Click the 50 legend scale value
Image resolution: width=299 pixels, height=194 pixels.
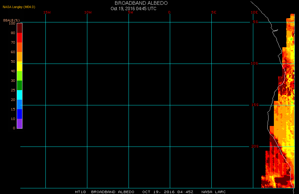point(13,61)
